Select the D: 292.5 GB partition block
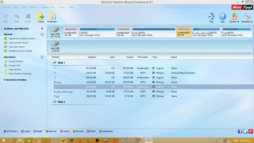This screenshot has height=143, width=254. (x=154, y=32)
